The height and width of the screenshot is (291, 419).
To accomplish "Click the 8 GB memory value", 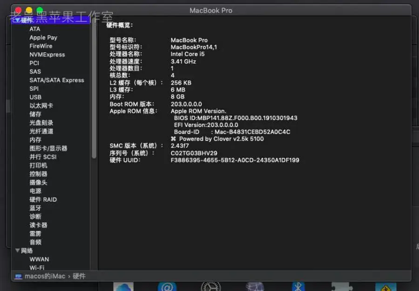I will pos(178,97).
